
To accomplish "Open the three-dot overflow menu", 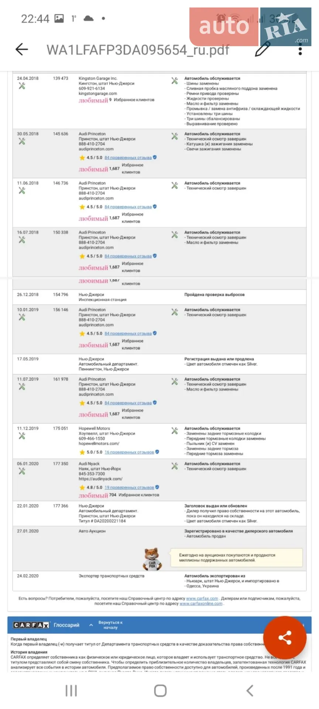I will click(x=300, y=49).
